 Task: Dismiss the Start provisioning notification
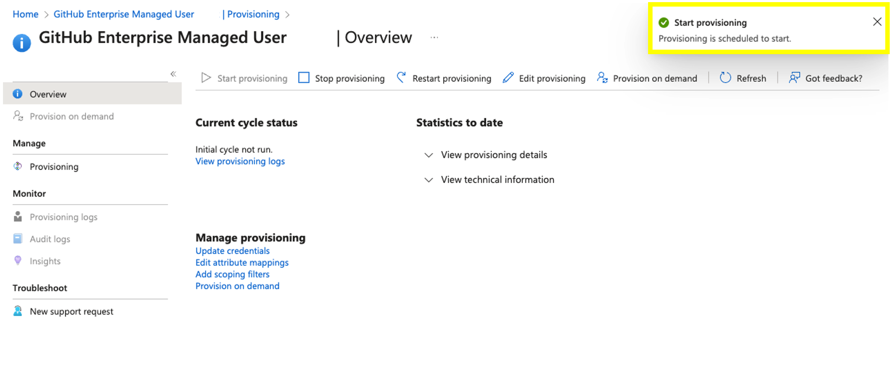click(x=877, y=22)
